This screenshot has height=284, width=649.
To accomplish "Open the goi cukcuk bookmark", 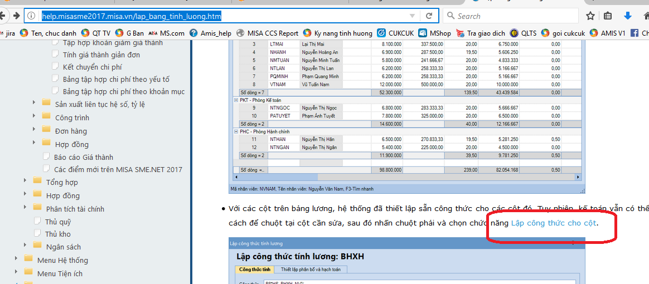I will [x=563, y=33].
